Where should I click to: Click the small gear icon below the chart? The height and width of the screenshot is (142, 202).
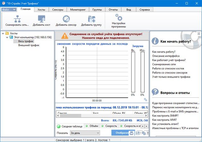coord(146,100)
